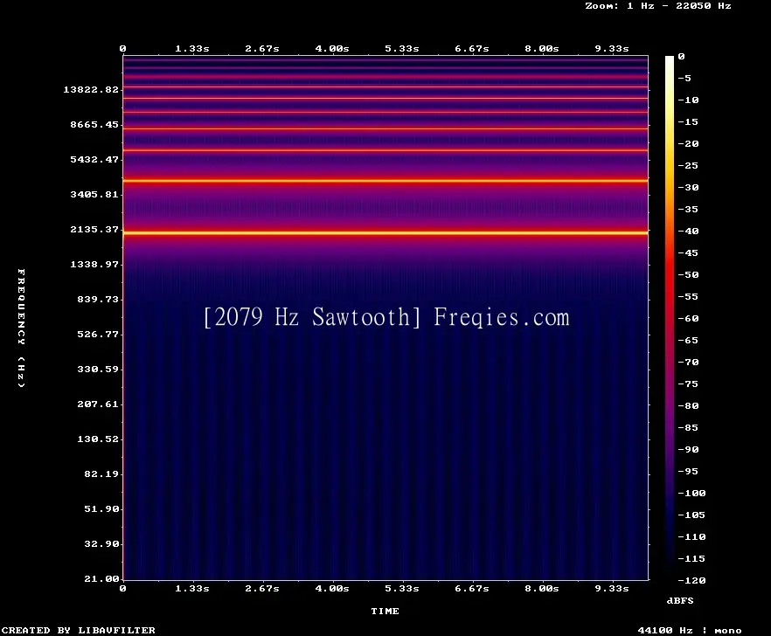
Task: Click 4.00s on the upper time axis
Action: [332, 49]
